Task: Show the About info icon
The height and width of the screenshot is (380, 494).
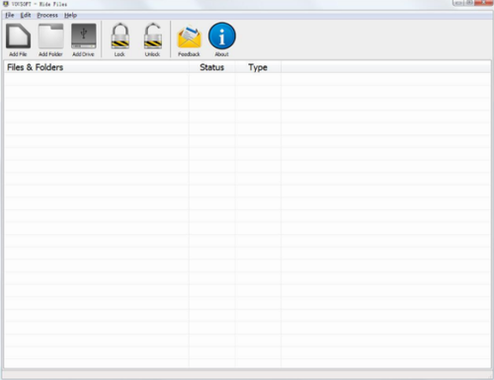Action: 222,36
